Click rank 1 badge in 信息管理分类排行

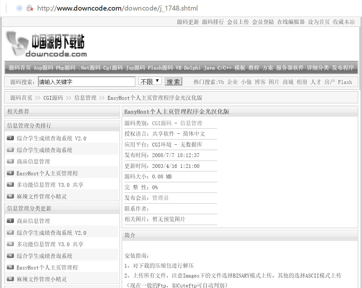tap(10, 138)
